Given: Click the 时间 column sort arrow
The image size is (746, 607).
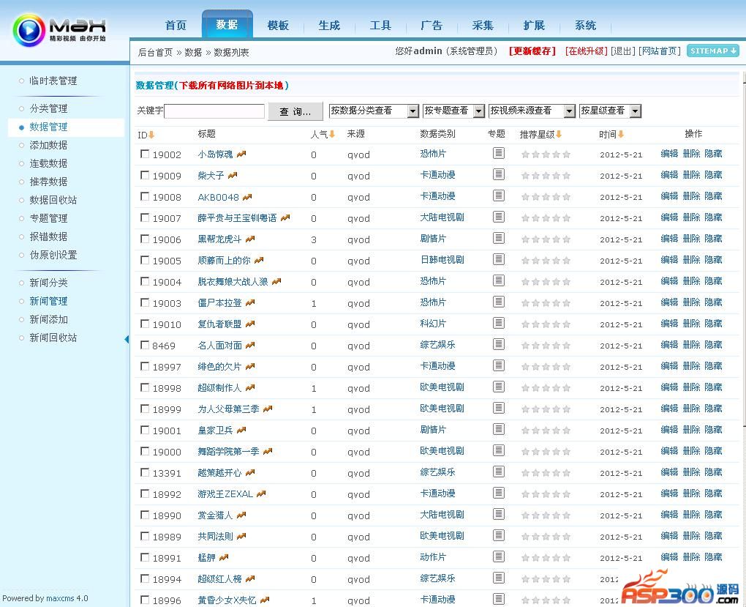Looking at the screenshot, I should (621, 135).
